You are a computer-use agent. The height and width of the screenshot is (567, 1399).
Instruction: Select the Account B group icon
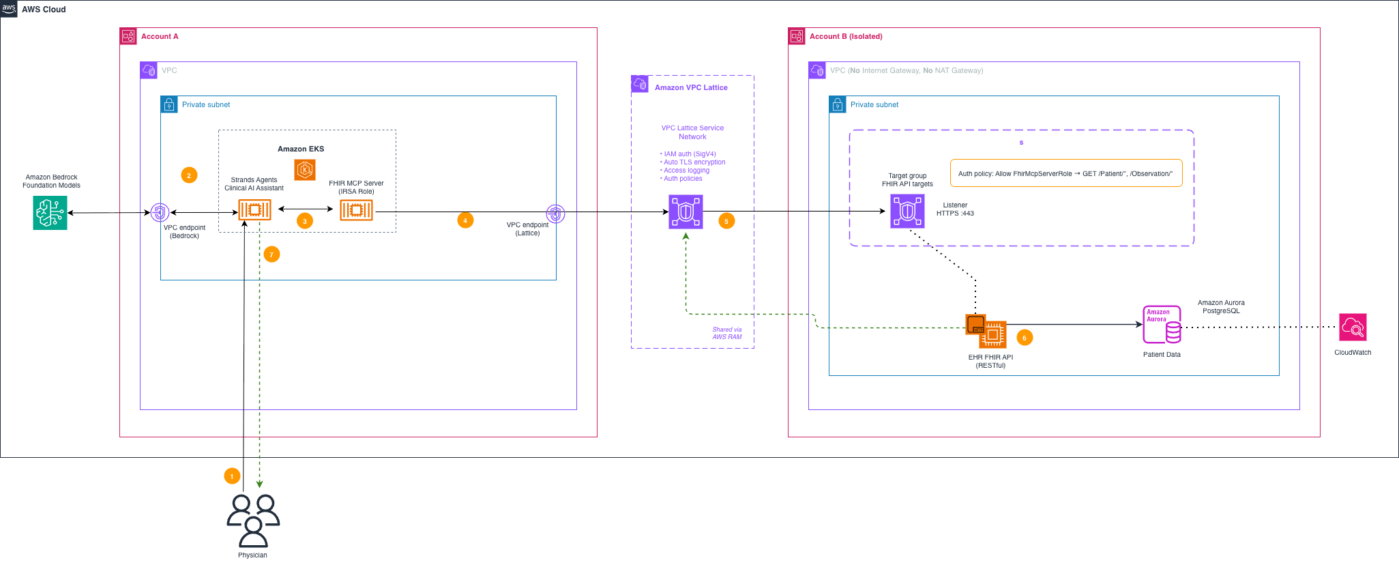797,36
